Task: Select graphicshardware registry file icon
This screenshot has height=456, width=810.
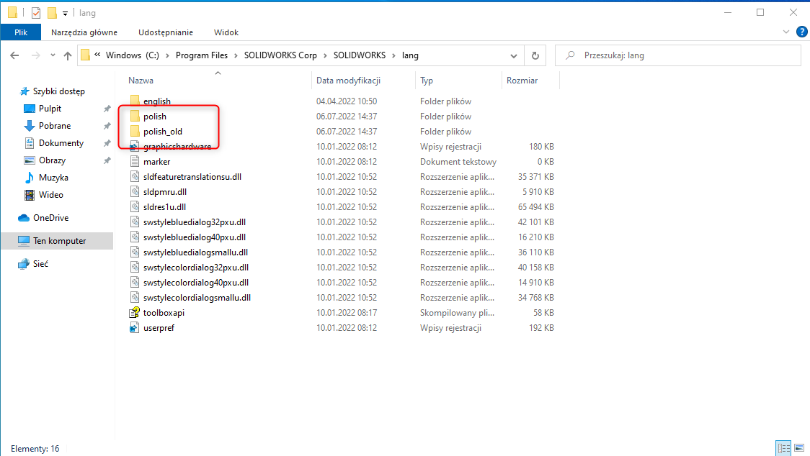Action: pyautogui.click(x=134, y=147)
